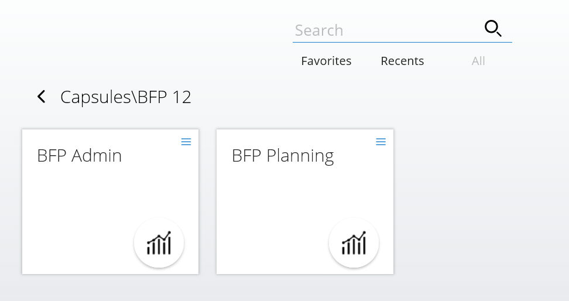Click the Capsules\BFP 12 breadcrumb path
Screen dimensions: 569x301
click(x=125, y=97)
